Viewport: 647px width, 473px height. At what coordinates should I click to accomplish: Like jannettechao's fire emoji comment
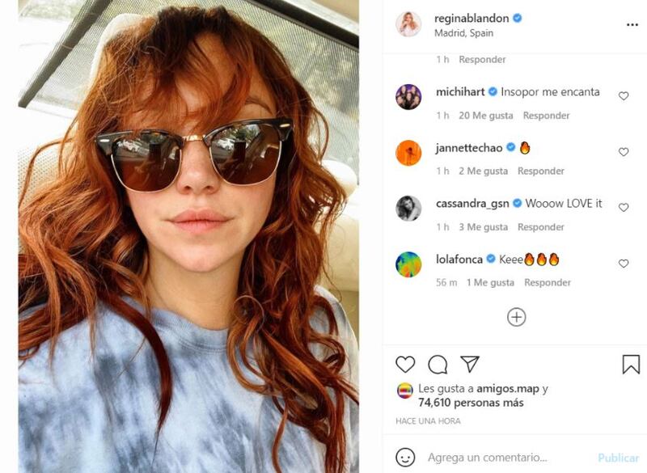tap(624, 152)
